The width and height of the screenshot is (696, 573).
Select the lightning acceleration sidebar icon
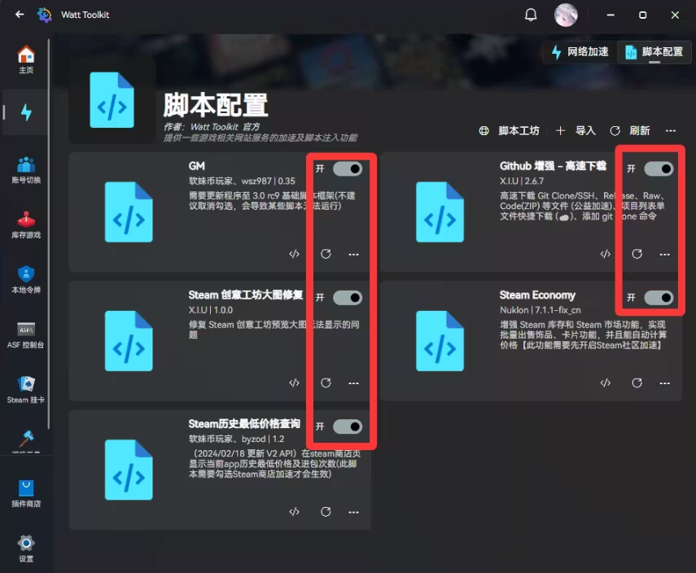26,112
